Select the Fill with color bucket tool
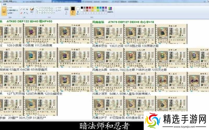Viewport: 209px width, 130px height. point(24,9)
